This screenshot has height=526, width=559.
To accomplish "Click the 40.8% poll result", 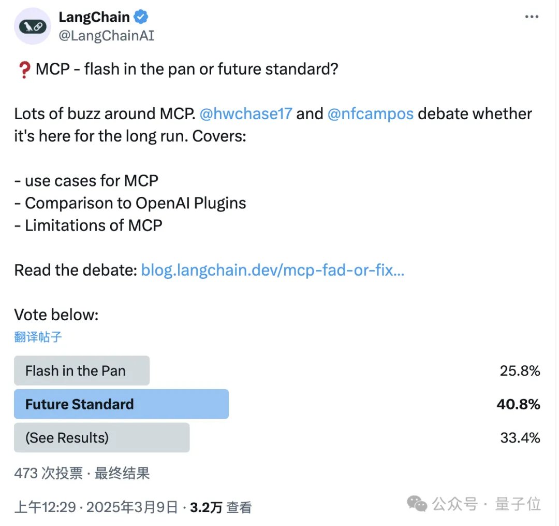I will point(518,404).
